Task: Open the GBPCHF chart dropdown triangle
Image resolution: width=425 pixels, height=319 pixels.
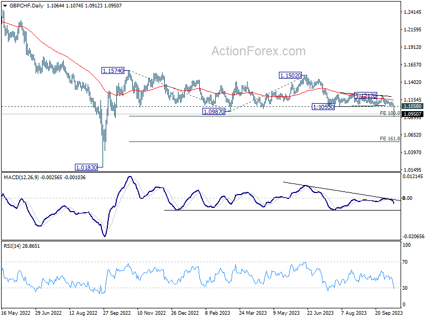Action: (5, 6)
